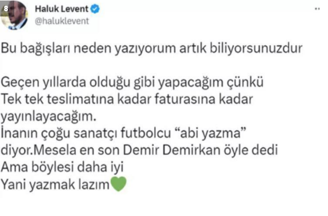Click the line "Ama böylesi daha iyi"
Viewport: 328px width, 216px height.
coord(62,167)
